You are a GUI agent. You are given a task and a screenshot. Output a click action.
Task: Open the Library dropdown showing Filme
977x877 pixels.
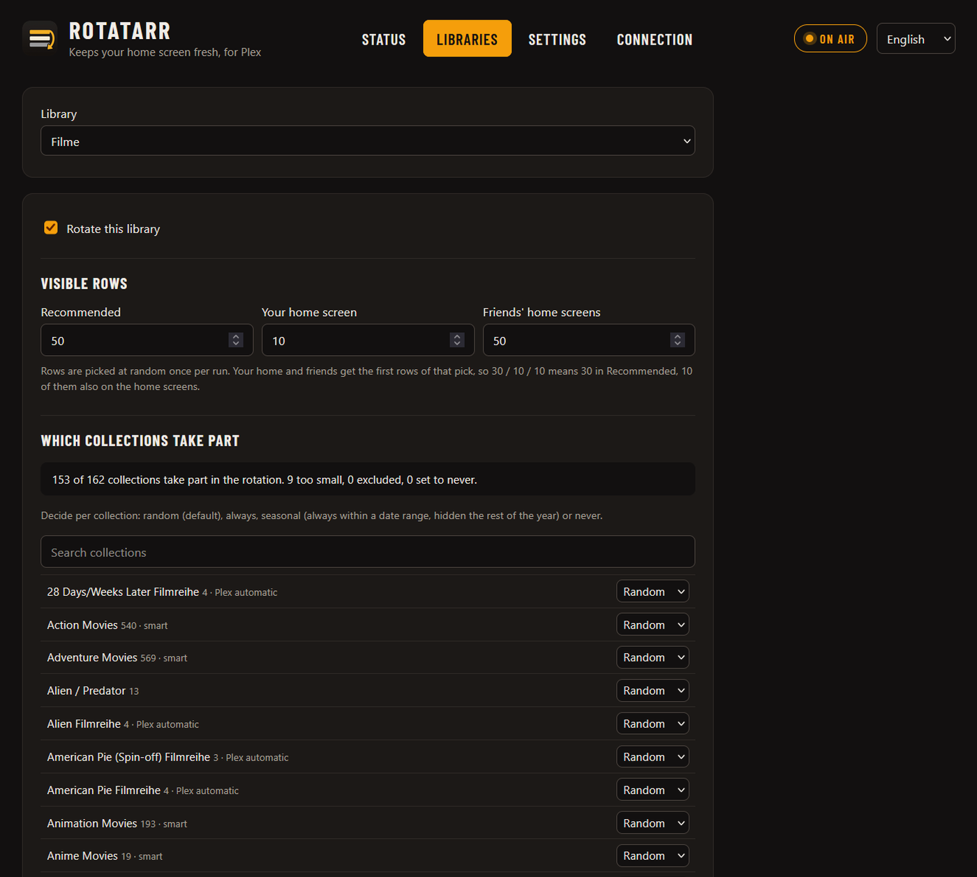pos(368,141)
